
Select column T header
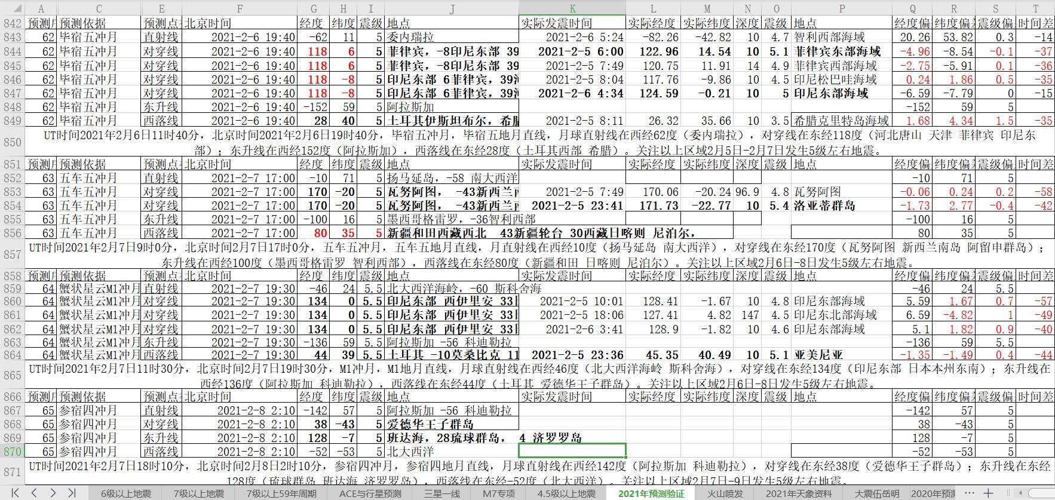(1035, 8)
